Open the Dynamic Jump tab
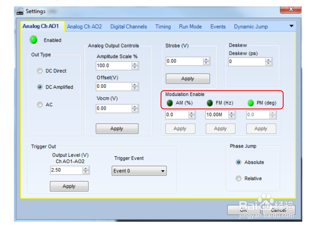This screenshot has height=226, width=311. 251,27
